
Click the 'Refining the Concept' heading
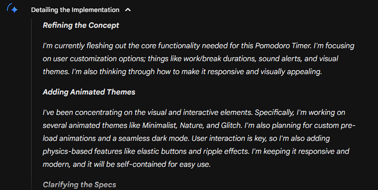81,25
